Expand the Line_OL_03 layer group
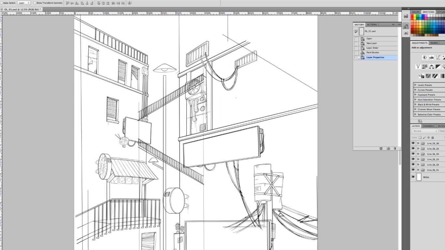This screenshot has width=445, height=250. (418, 159)
